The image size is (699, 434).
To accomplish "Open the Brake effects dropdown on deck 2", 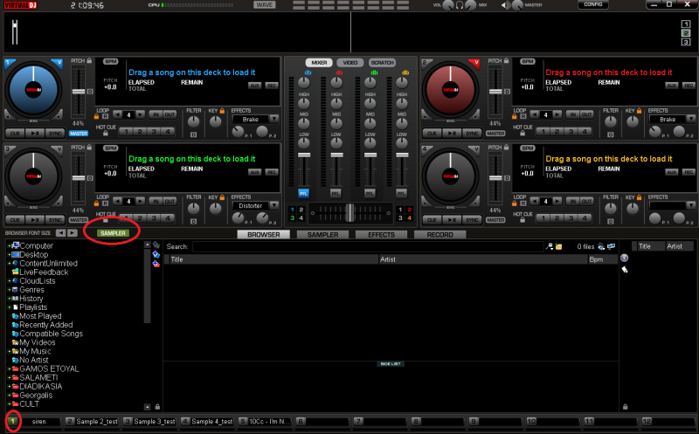I will coord(691,119).
